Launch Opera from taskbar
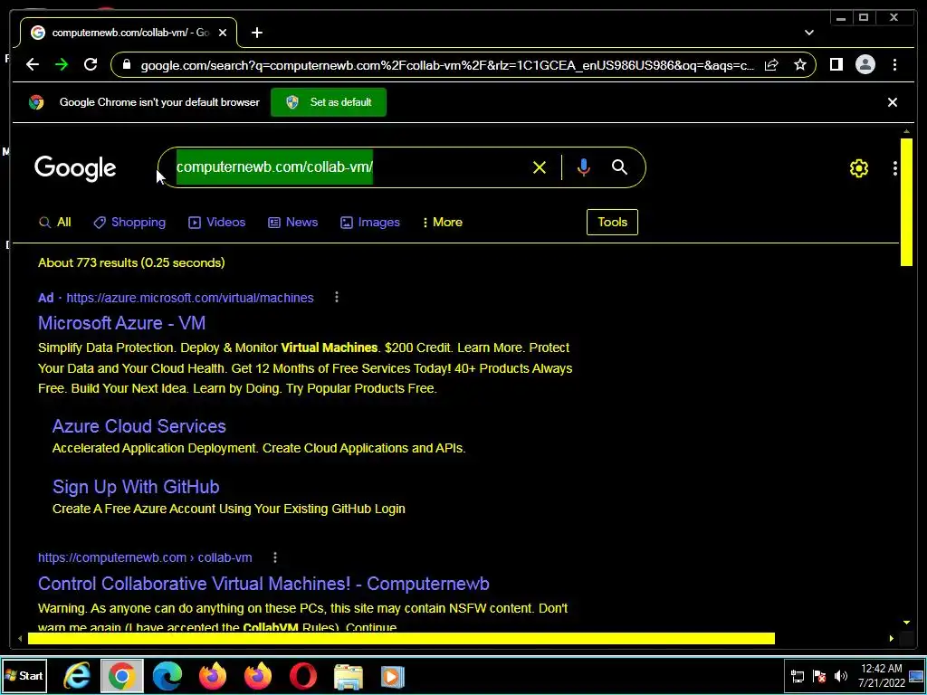This screenshot has height=695, width=927. coord(302,675)
